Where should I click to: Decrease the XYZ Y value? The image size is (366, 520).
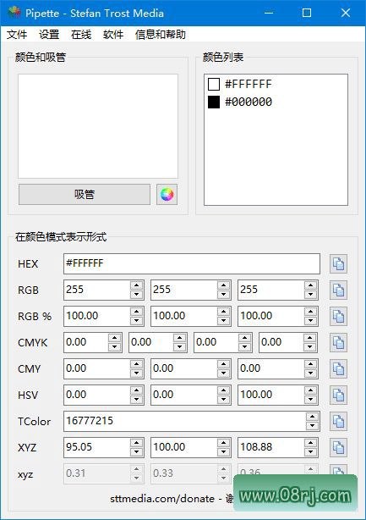tap(224, 451)
